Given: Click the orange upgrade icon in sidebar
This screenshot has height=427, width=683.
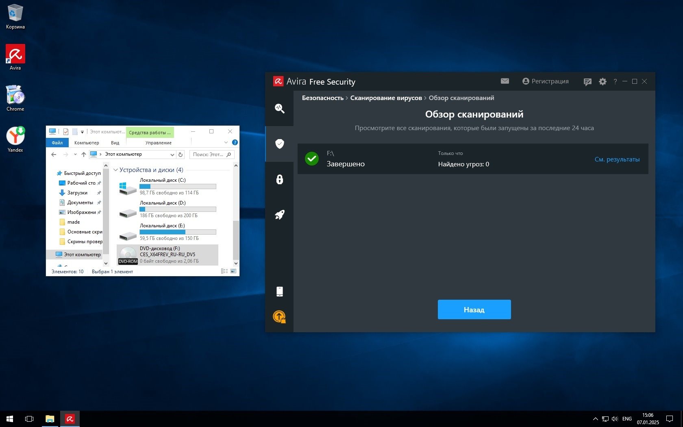Looking at the screenshot, I should point(279,316).
